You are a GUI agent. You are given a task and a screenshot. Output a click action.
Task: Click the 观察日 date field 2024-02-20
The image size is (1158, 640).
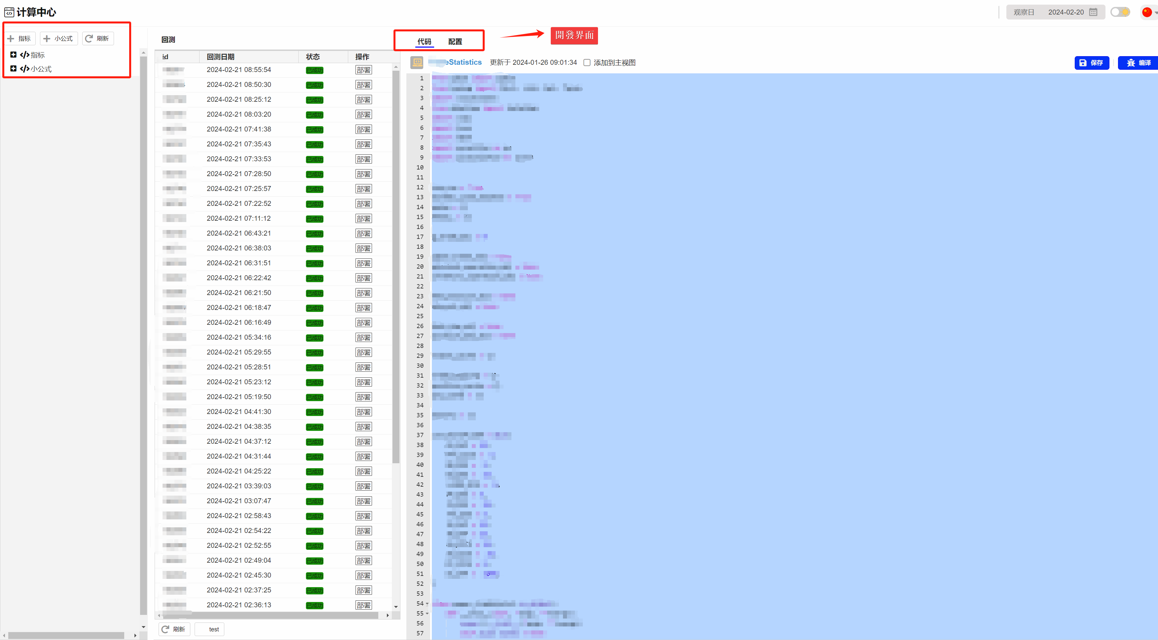point(1066,12)
